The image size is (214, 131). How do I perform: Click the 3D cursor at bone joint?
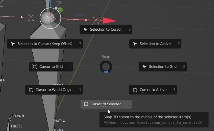tap(50, 18)
